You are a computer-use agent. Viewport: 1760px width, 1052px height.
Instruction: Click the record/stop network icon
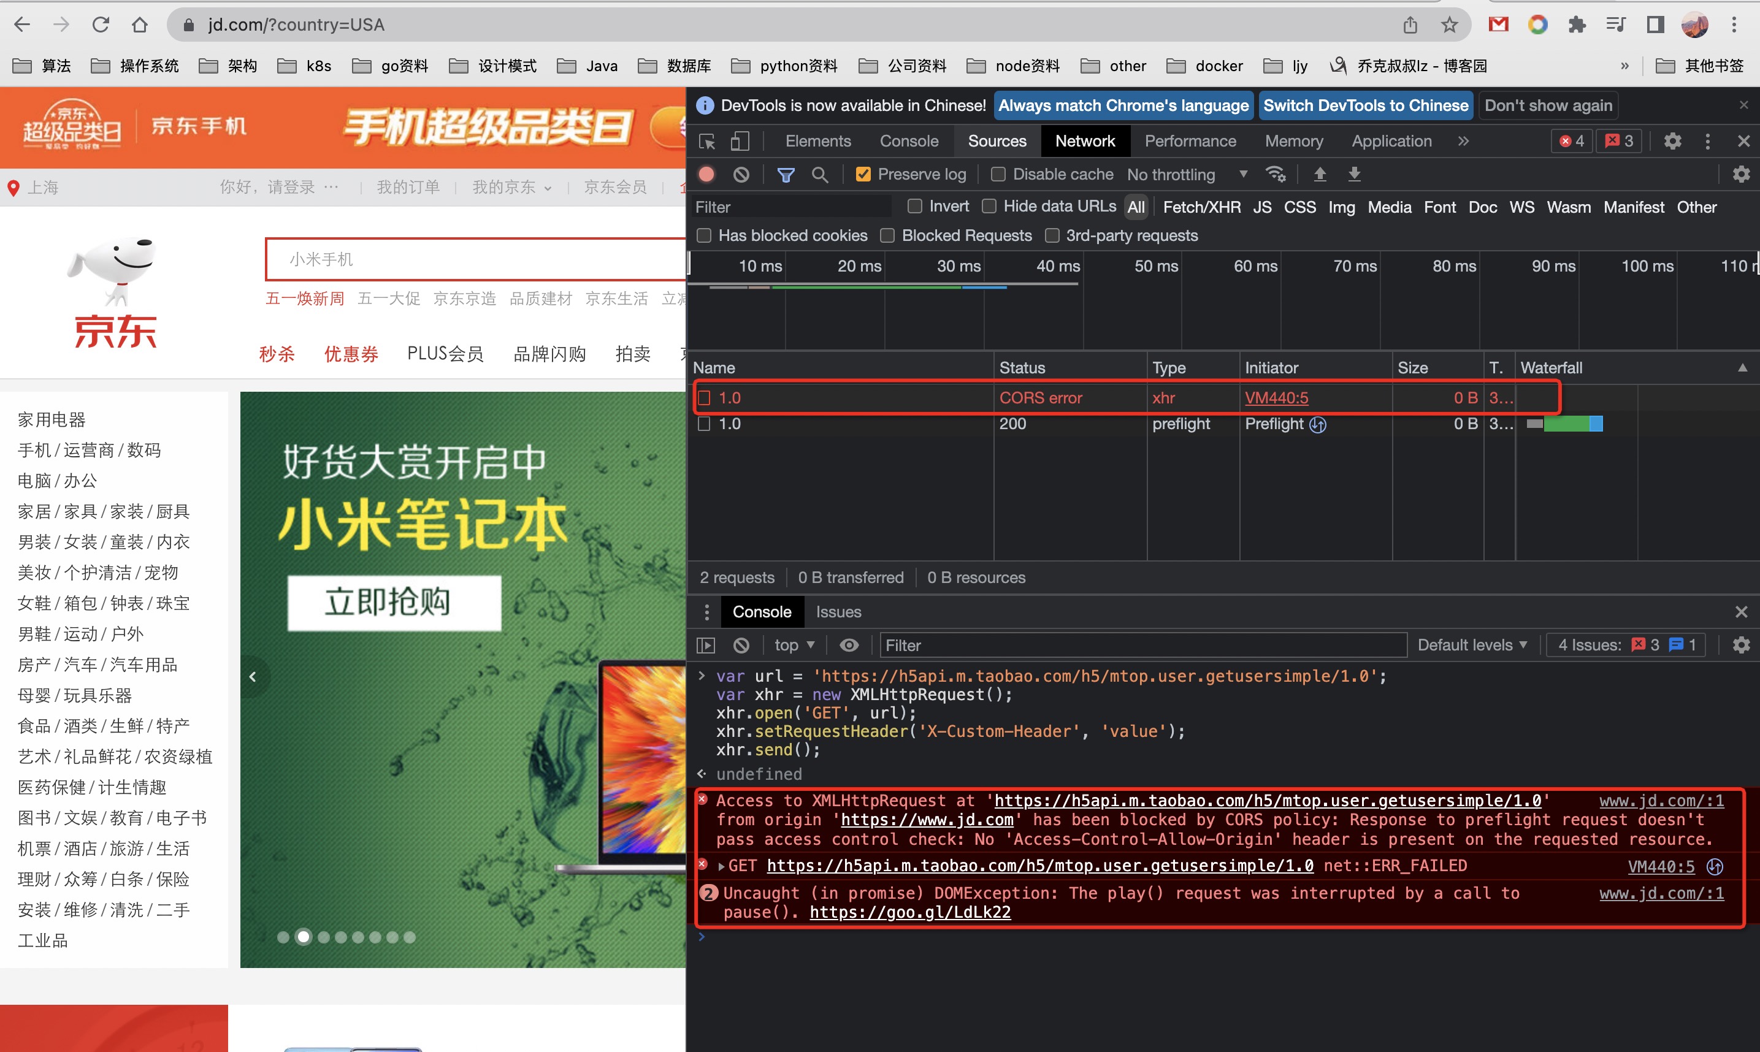pos(708,175)
